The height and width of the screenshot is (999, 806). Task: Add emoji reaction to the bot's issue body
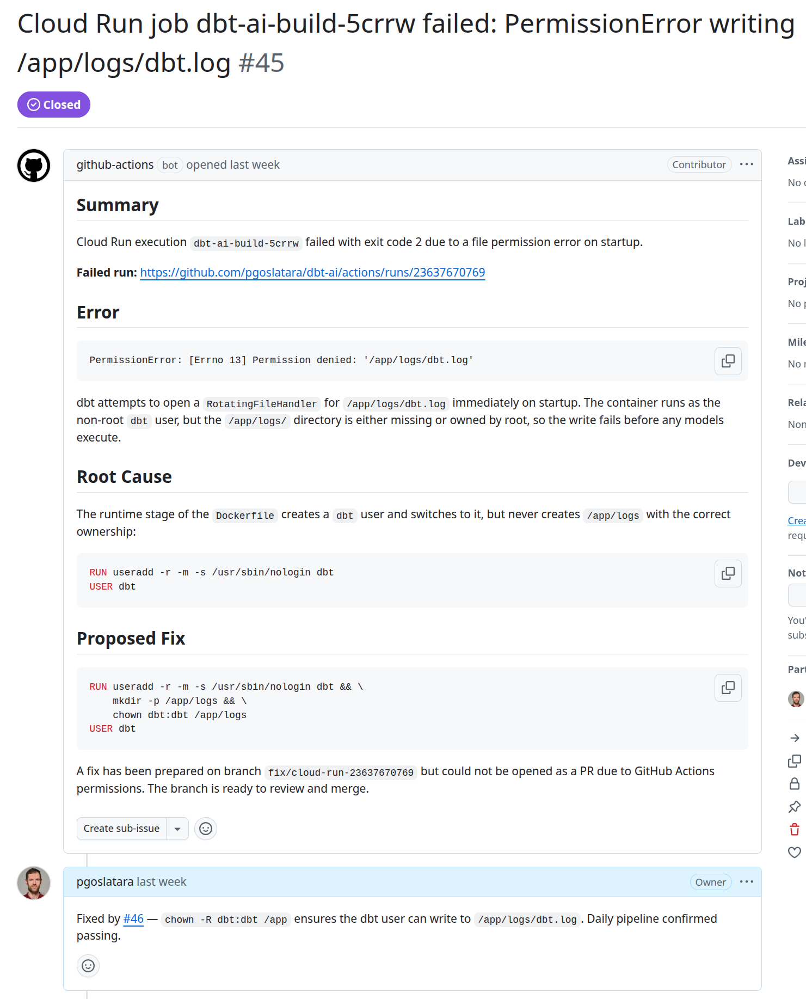tap(206, 829)
